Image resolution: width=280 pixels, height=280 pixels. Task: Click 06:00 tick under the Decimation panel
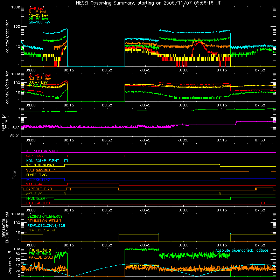[30, 245]
